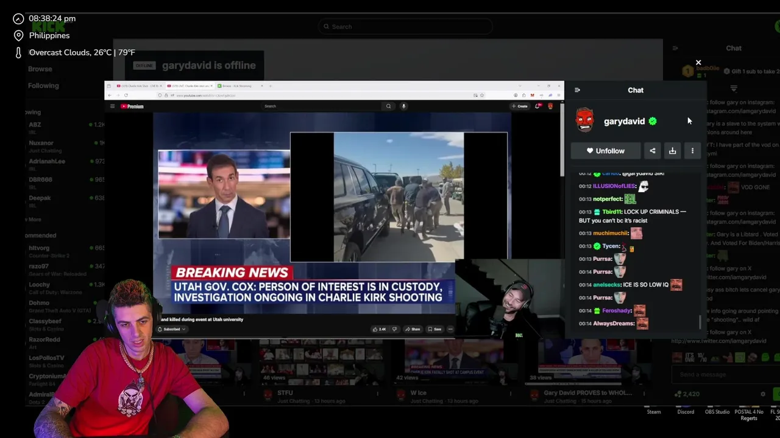Select Loochy recommended channel
This screenshot has height=438, width=780.
pos(64,287)
